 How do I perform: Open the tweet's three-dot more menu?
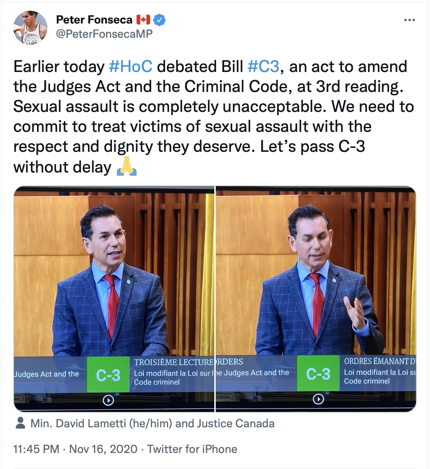pos(409,20)
